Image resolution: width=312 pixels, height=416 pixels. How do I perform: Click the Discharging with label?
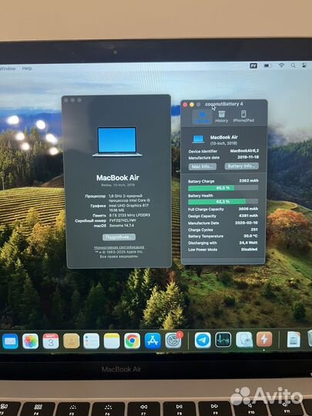(203, 243)
